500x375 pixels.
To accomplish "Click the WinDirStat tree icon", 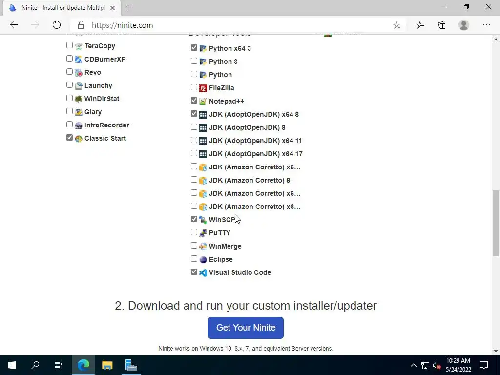I will [x=79, y=99].
